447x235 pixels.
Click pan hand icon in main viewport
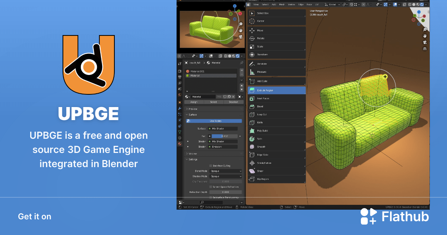[425, 36]
